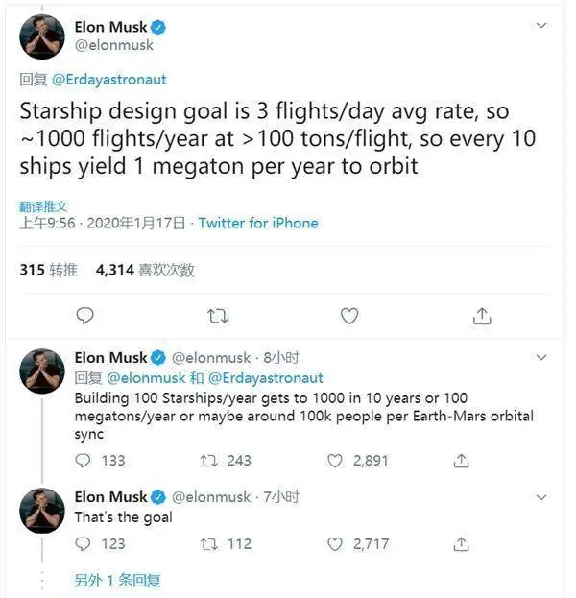Like the reply with 2,891 likes

click(x=334, y=461)
